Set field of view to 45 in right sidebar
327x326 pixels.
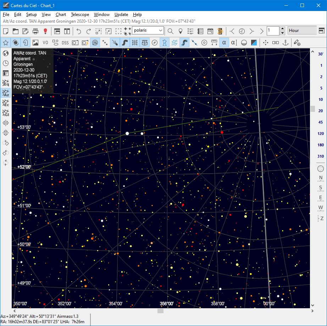tap(321, 122)
